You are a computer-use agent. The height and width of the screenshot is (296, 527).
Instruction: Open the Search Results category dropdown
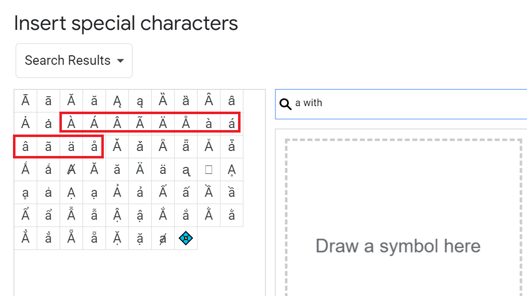73,60
